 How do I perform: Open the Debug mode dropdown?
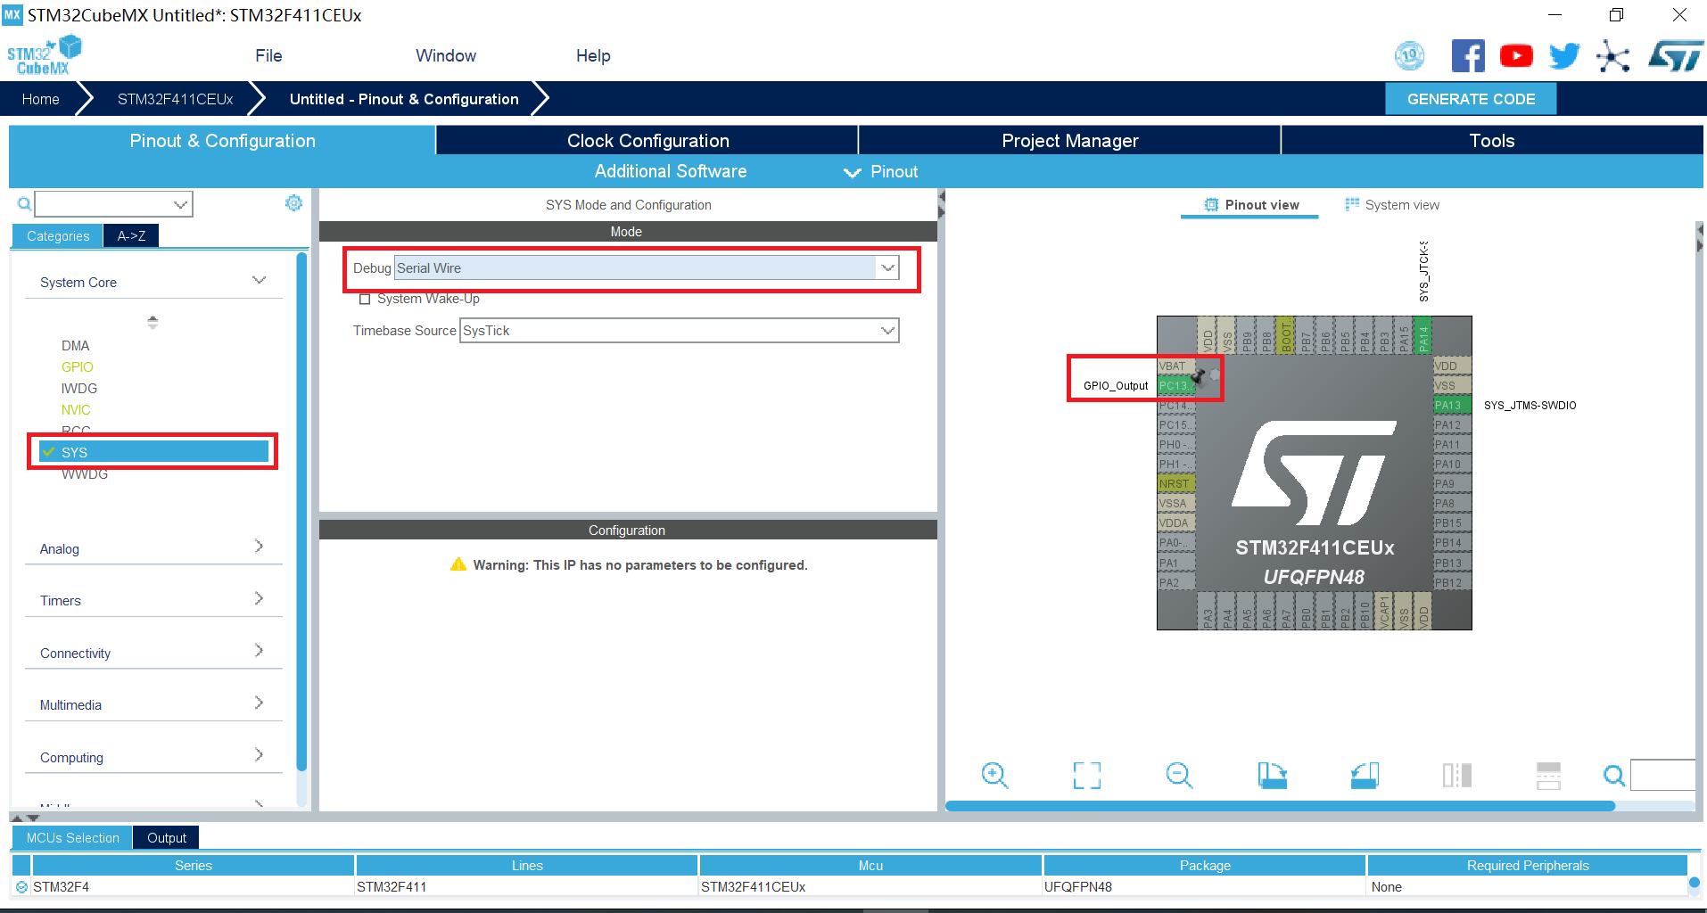pyautogui.click(x=887, y=267)
